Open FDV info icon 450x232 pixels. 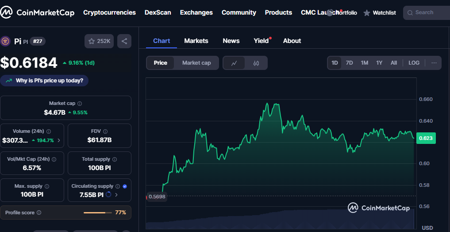tap(105, 131)
